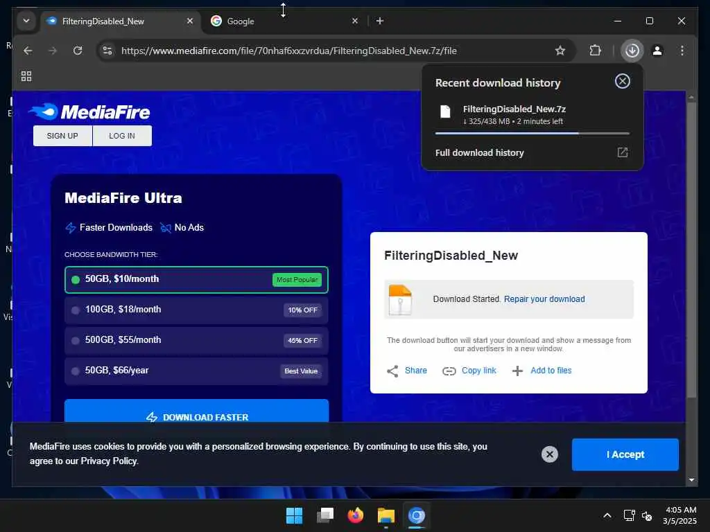Click the page vertical scrollbar thumb

point(691,250)
